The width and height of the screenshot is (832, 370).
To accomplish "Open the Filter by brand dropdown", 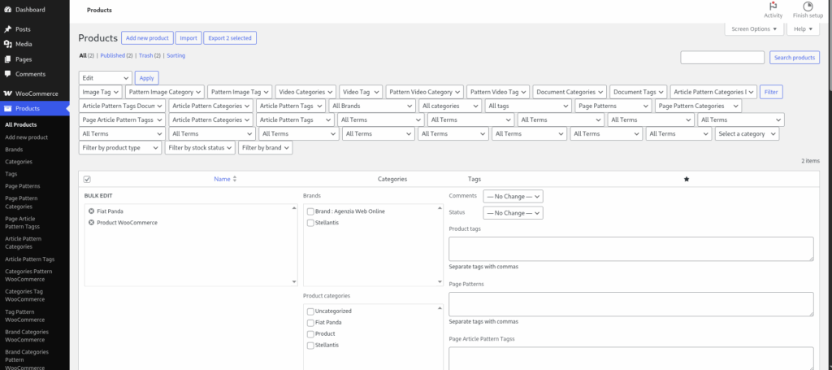I will pyautogui.click(x=266, y=147).
